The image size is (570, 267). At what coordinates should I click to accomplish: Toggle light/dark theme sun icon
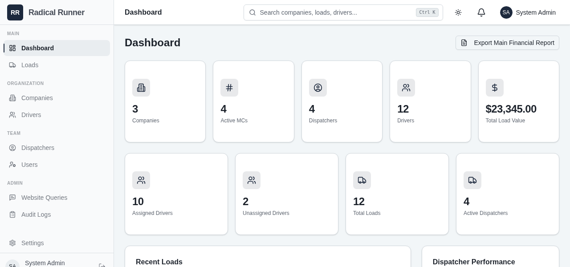[458, 12]
